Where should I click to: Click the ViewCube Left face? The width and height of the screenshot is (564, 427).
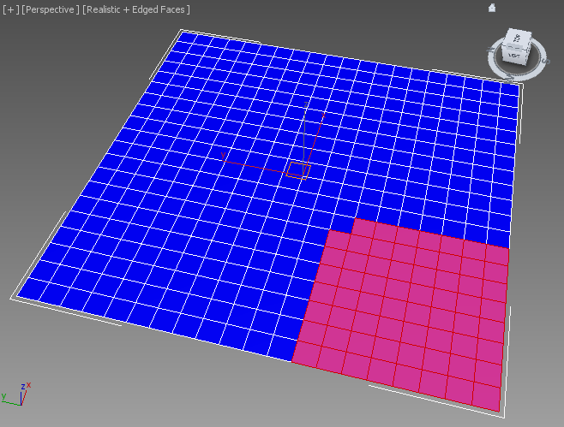pos(514,56)
